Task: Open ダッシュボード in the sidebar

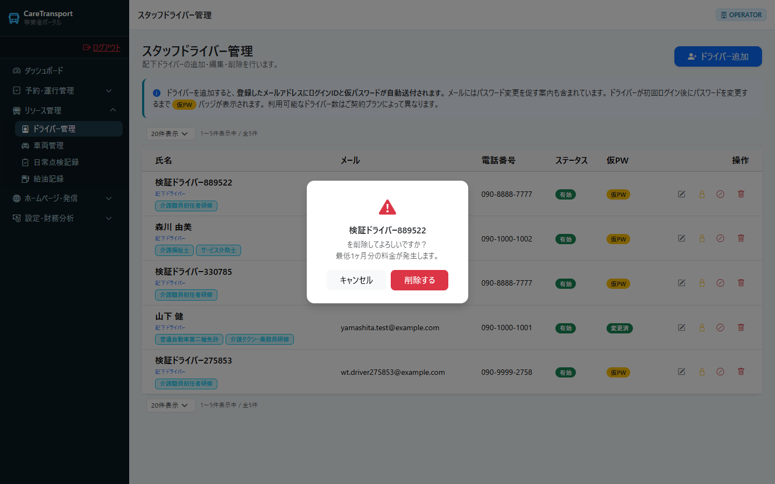Action: pyautogui.click(x=65, y=71)
